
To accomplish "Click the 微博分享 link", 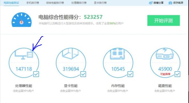I will (158, 3).
